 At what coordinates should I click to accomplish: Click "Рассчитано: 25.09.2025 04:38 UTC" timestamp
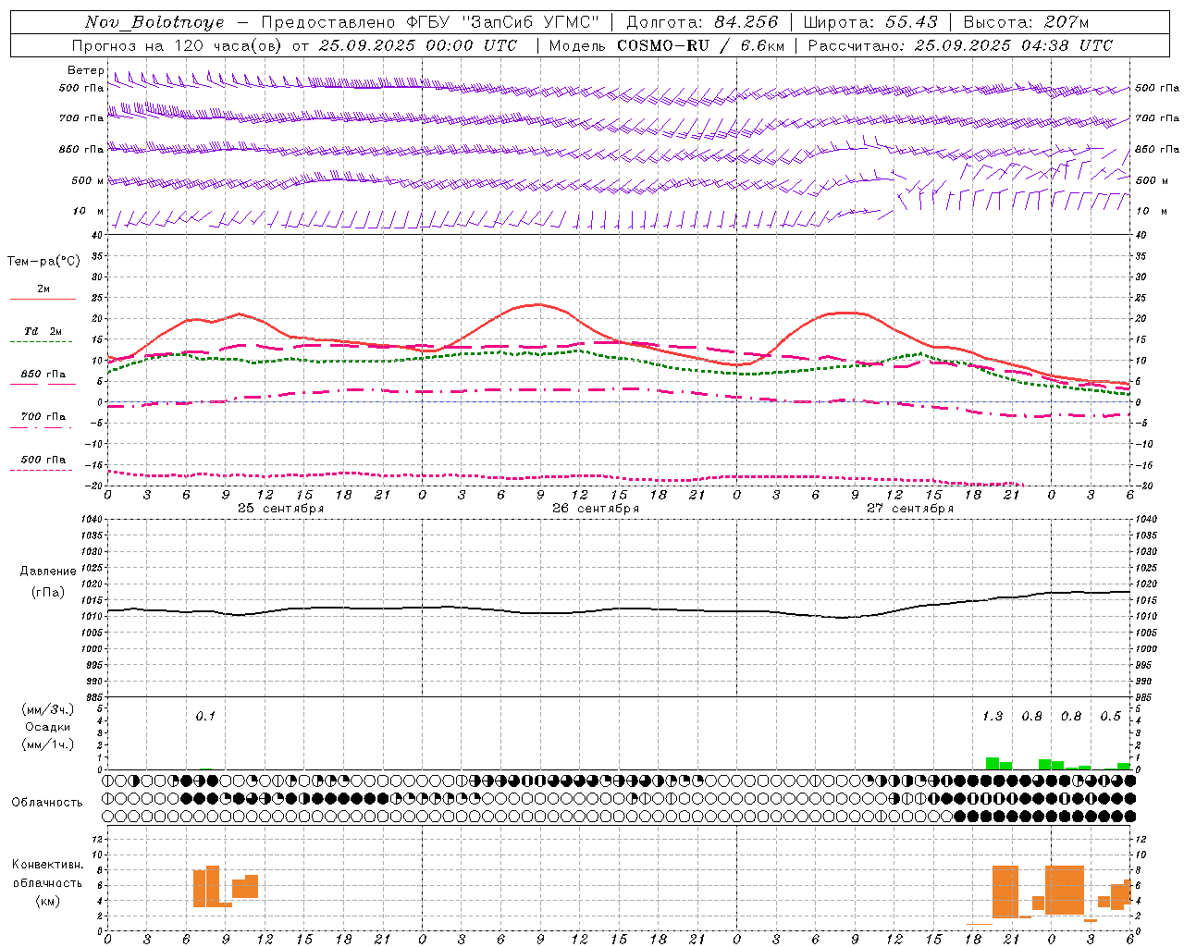click(x=960, y=45)
